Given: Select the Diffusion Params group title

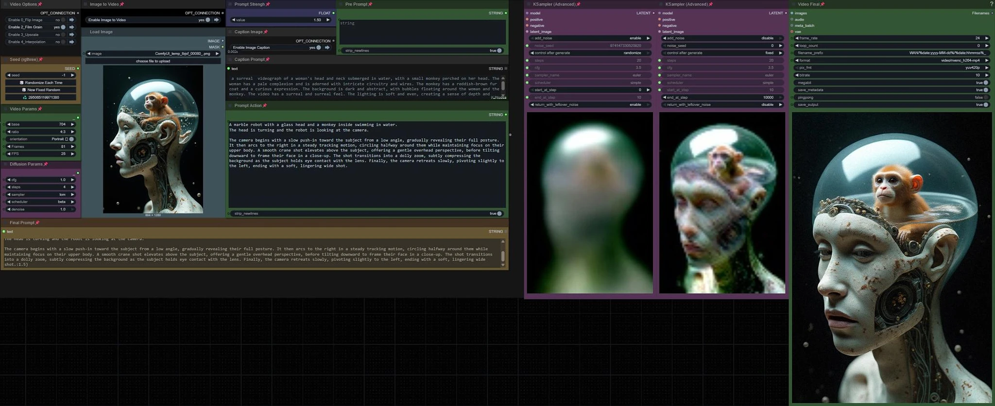Looking at the screenshot, I should 26,165.
